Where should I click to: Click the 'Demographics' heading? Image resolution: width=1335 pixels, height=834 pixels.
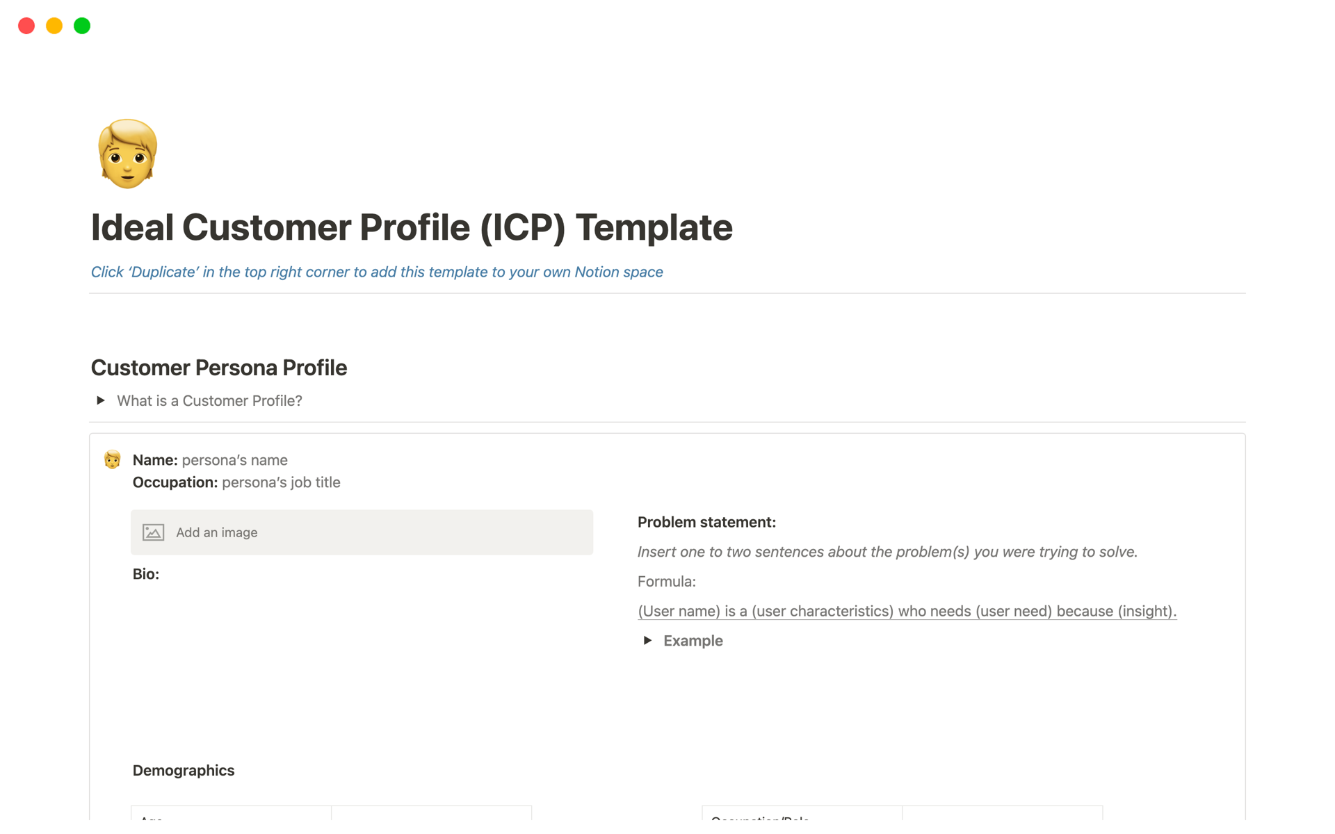point(183,770)
